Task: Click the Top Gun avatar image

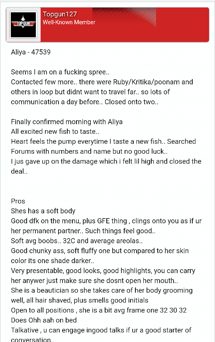Action: pos(23,25)
